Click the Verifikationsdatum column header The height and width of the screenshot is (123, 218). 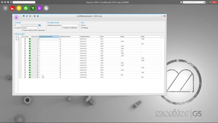click(90, 37)
